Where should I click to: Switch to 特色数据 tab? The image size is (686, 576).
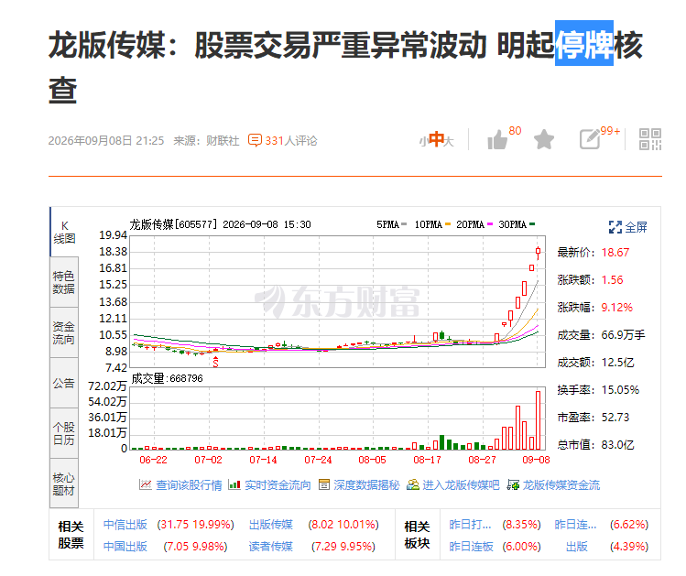coord(64,282)
